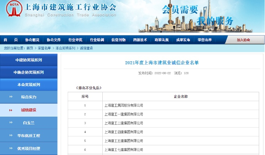Click serial number 6 in the table
Image resolution: width=265 pixels, height=155 pixels.
click(85, 150)
